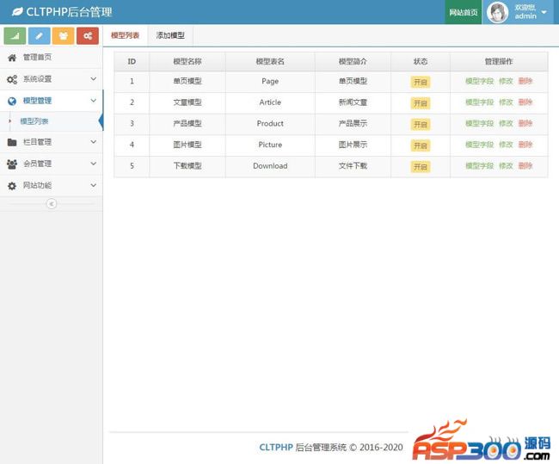The image size is (559, 464).
Task: Open the admin user dropdown arrow
Action: (x=544, y=13)
